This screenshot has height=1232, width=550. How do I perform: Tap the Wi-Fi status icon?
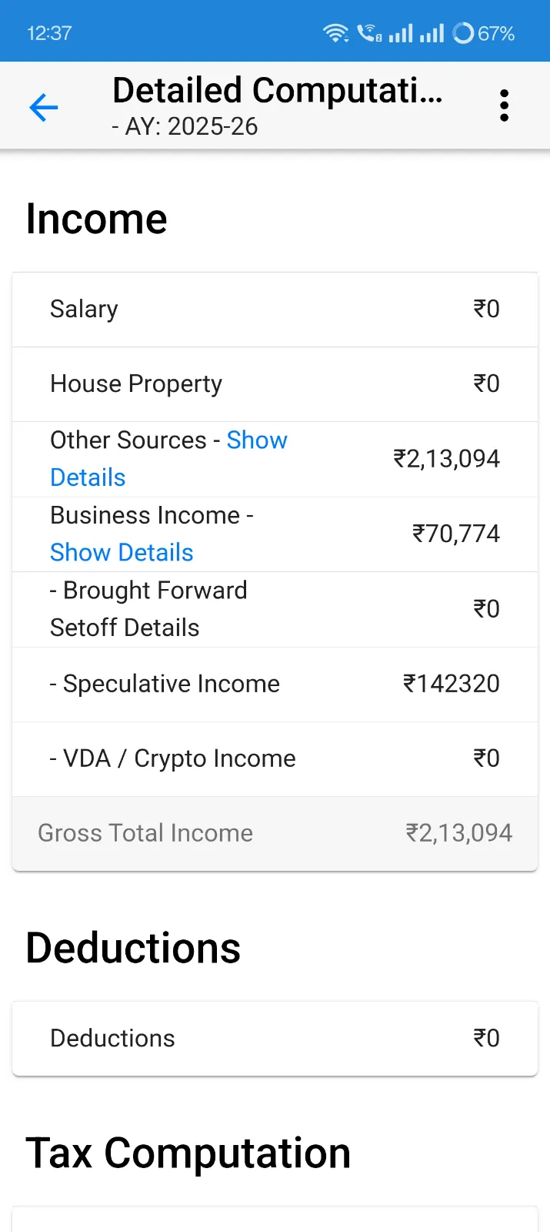coord(335,33)
